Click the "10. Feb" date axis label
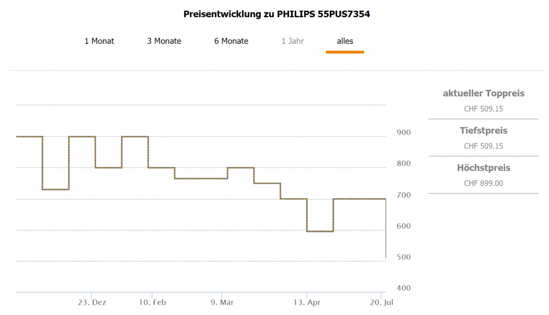Screen dimensions: 549x315 point(152,303)
